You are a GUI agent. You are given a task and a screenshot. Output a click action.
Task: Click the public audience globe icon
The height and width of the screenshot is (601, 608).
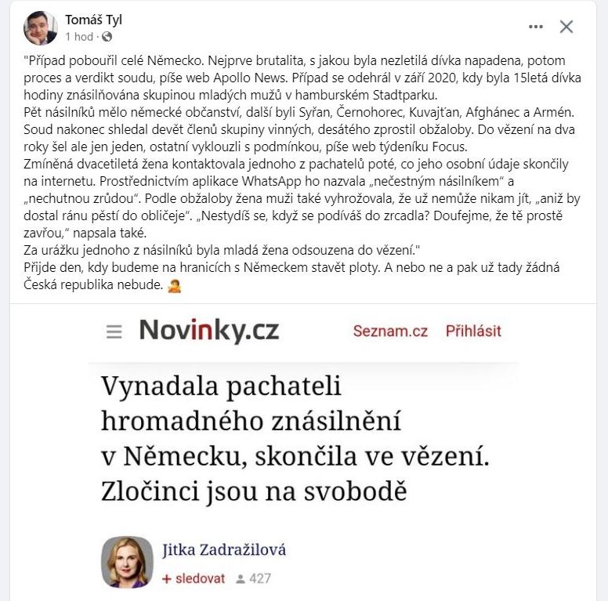click(107, 37)
